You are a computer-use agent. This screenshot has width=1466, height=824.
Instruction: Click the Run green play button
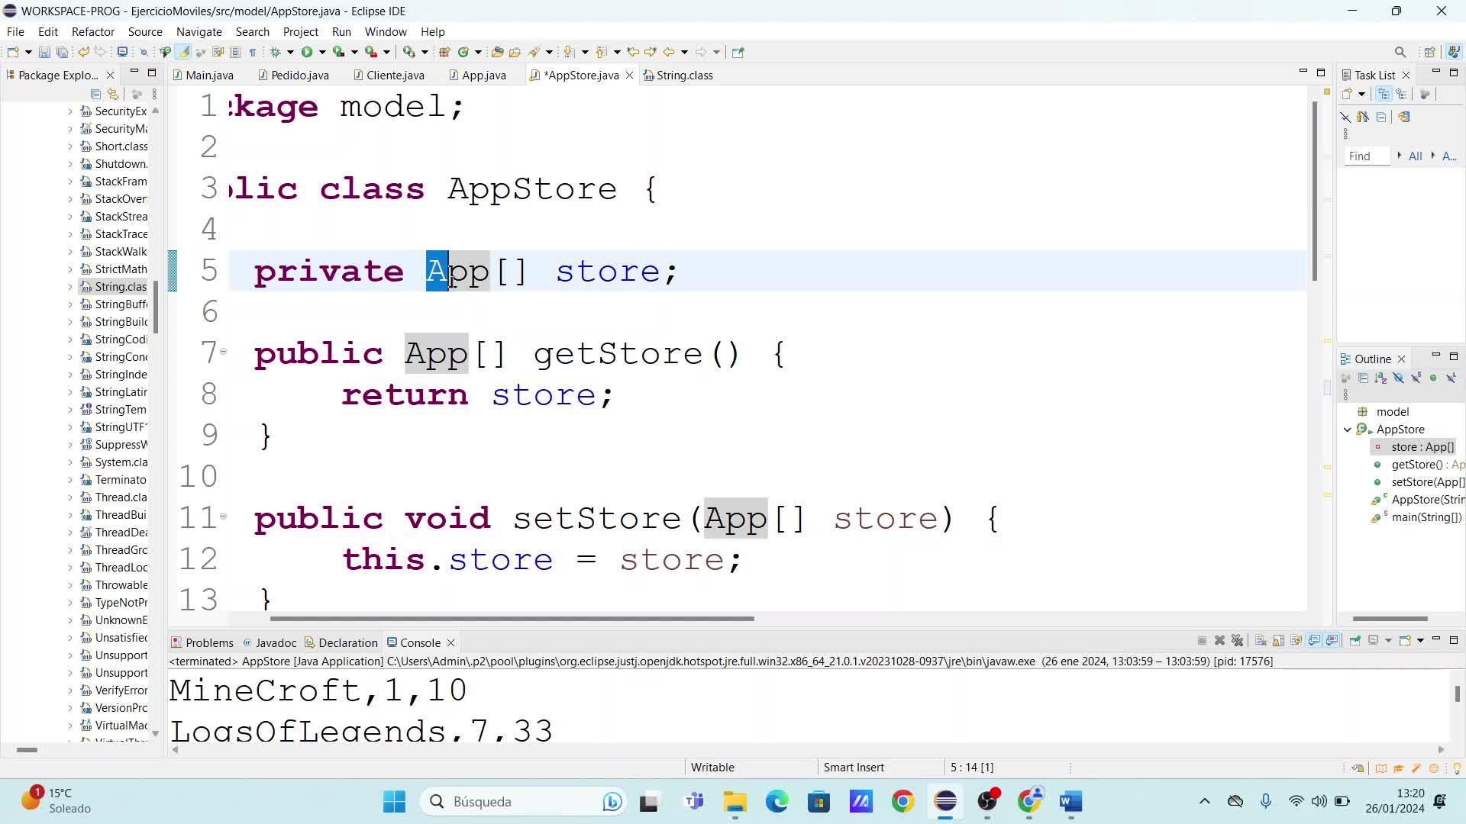[x=306, y=52]
